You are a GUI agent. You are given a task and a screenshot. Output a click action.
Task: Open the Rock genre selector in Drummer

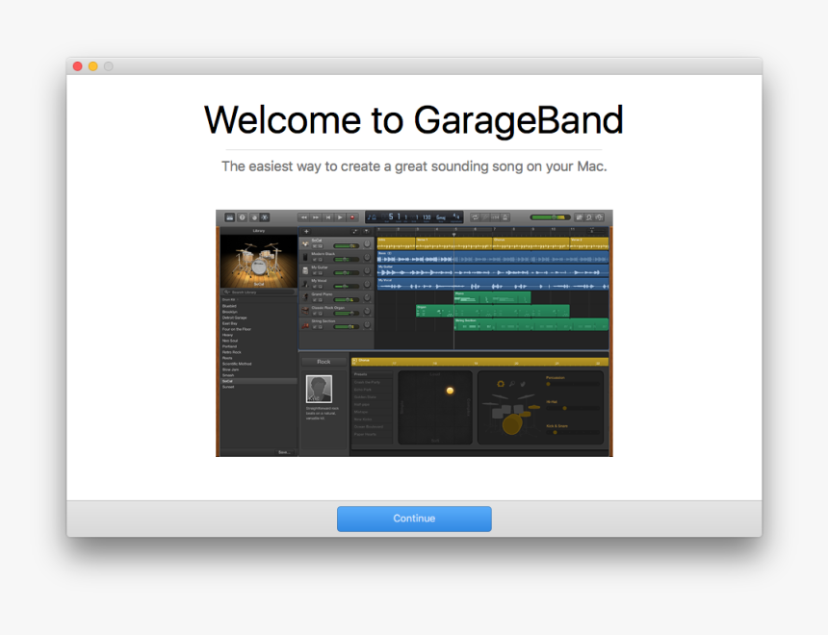[x=323, y=362]
